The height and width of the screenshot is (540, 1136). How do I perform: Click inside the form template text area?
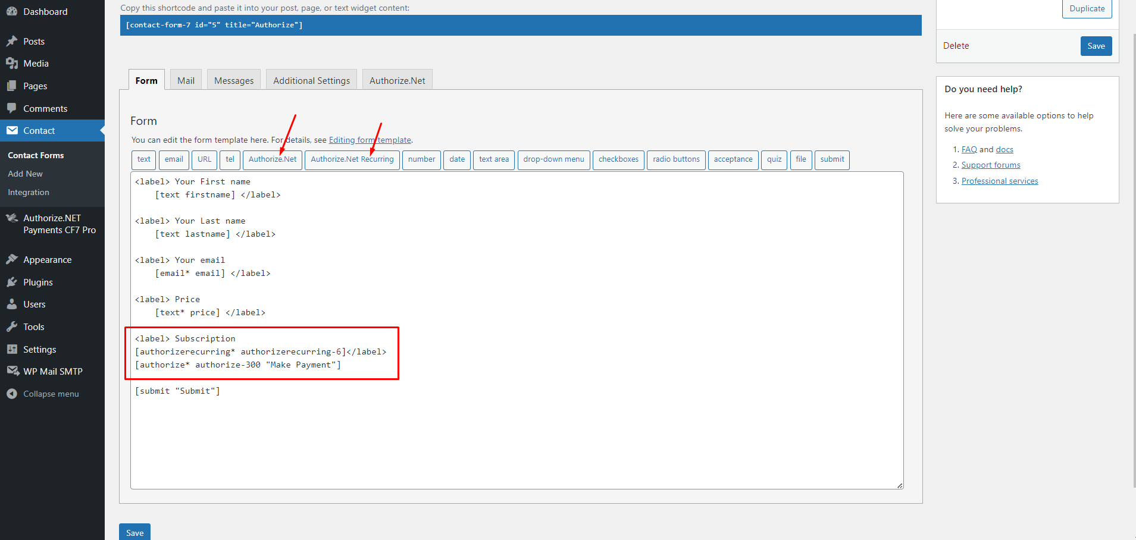[x=517, y=440]
